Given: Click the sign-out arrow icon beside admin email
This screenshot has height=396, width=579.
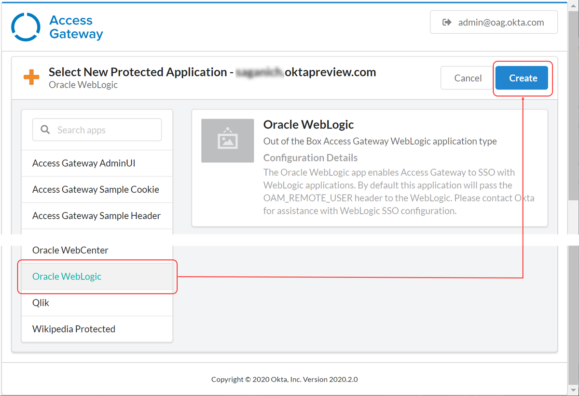Looking at the screenshot, I should click(447, 22).
